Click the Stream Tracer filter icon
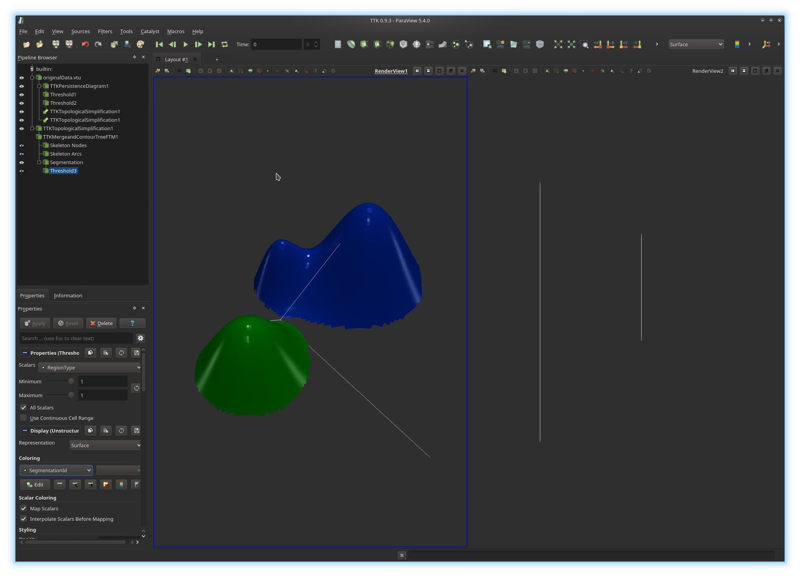Viewport: 800px width, 577px height. [429, 44]
